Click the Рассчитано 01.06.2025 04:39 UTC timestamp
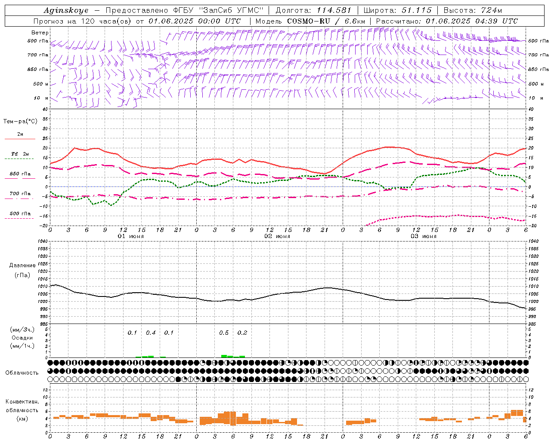The height and width of the screenshot is (440, 551). (x=447, y=21)
